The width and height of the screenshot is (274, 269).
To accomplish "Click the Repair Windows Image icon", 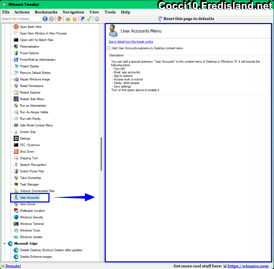I will (x=16, y=79).
